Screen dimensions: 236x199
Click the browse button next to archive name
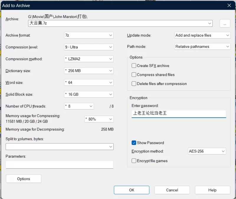224,24
